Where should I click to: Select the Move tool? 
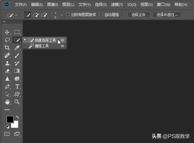(7, 32)
